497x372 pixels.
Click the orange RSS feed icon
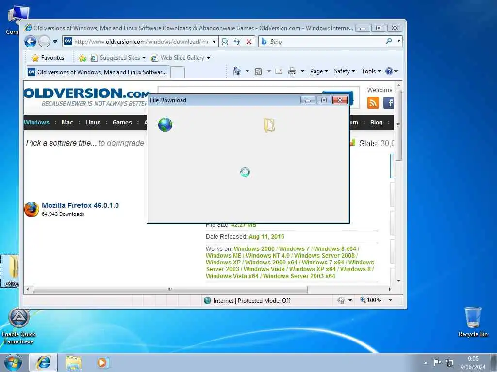pyautogui.click(x=373, y=103)
